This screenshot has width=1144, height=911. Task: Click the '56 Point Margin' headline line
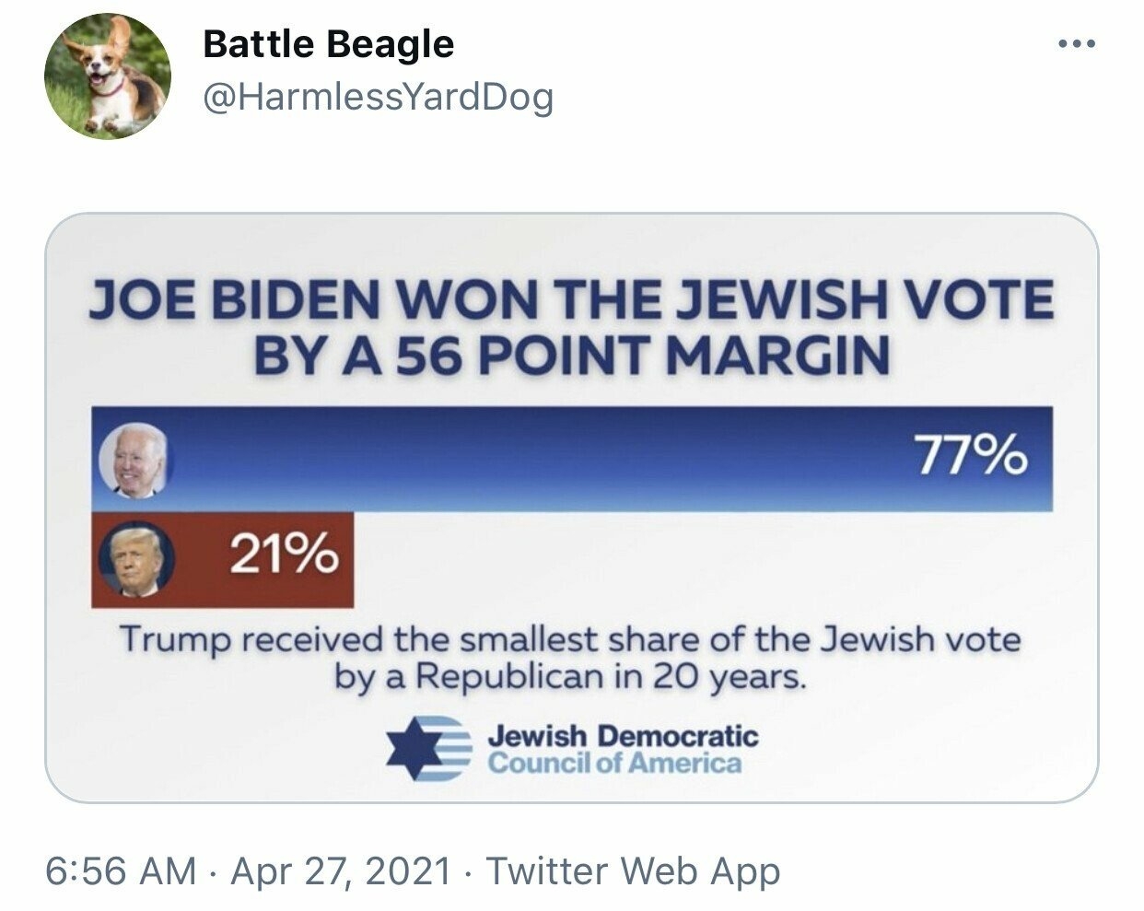[x=571, y=355]
